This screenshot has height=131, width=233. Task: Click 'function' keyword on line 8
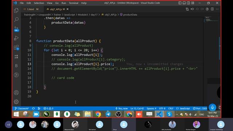(x=44, y=41)
